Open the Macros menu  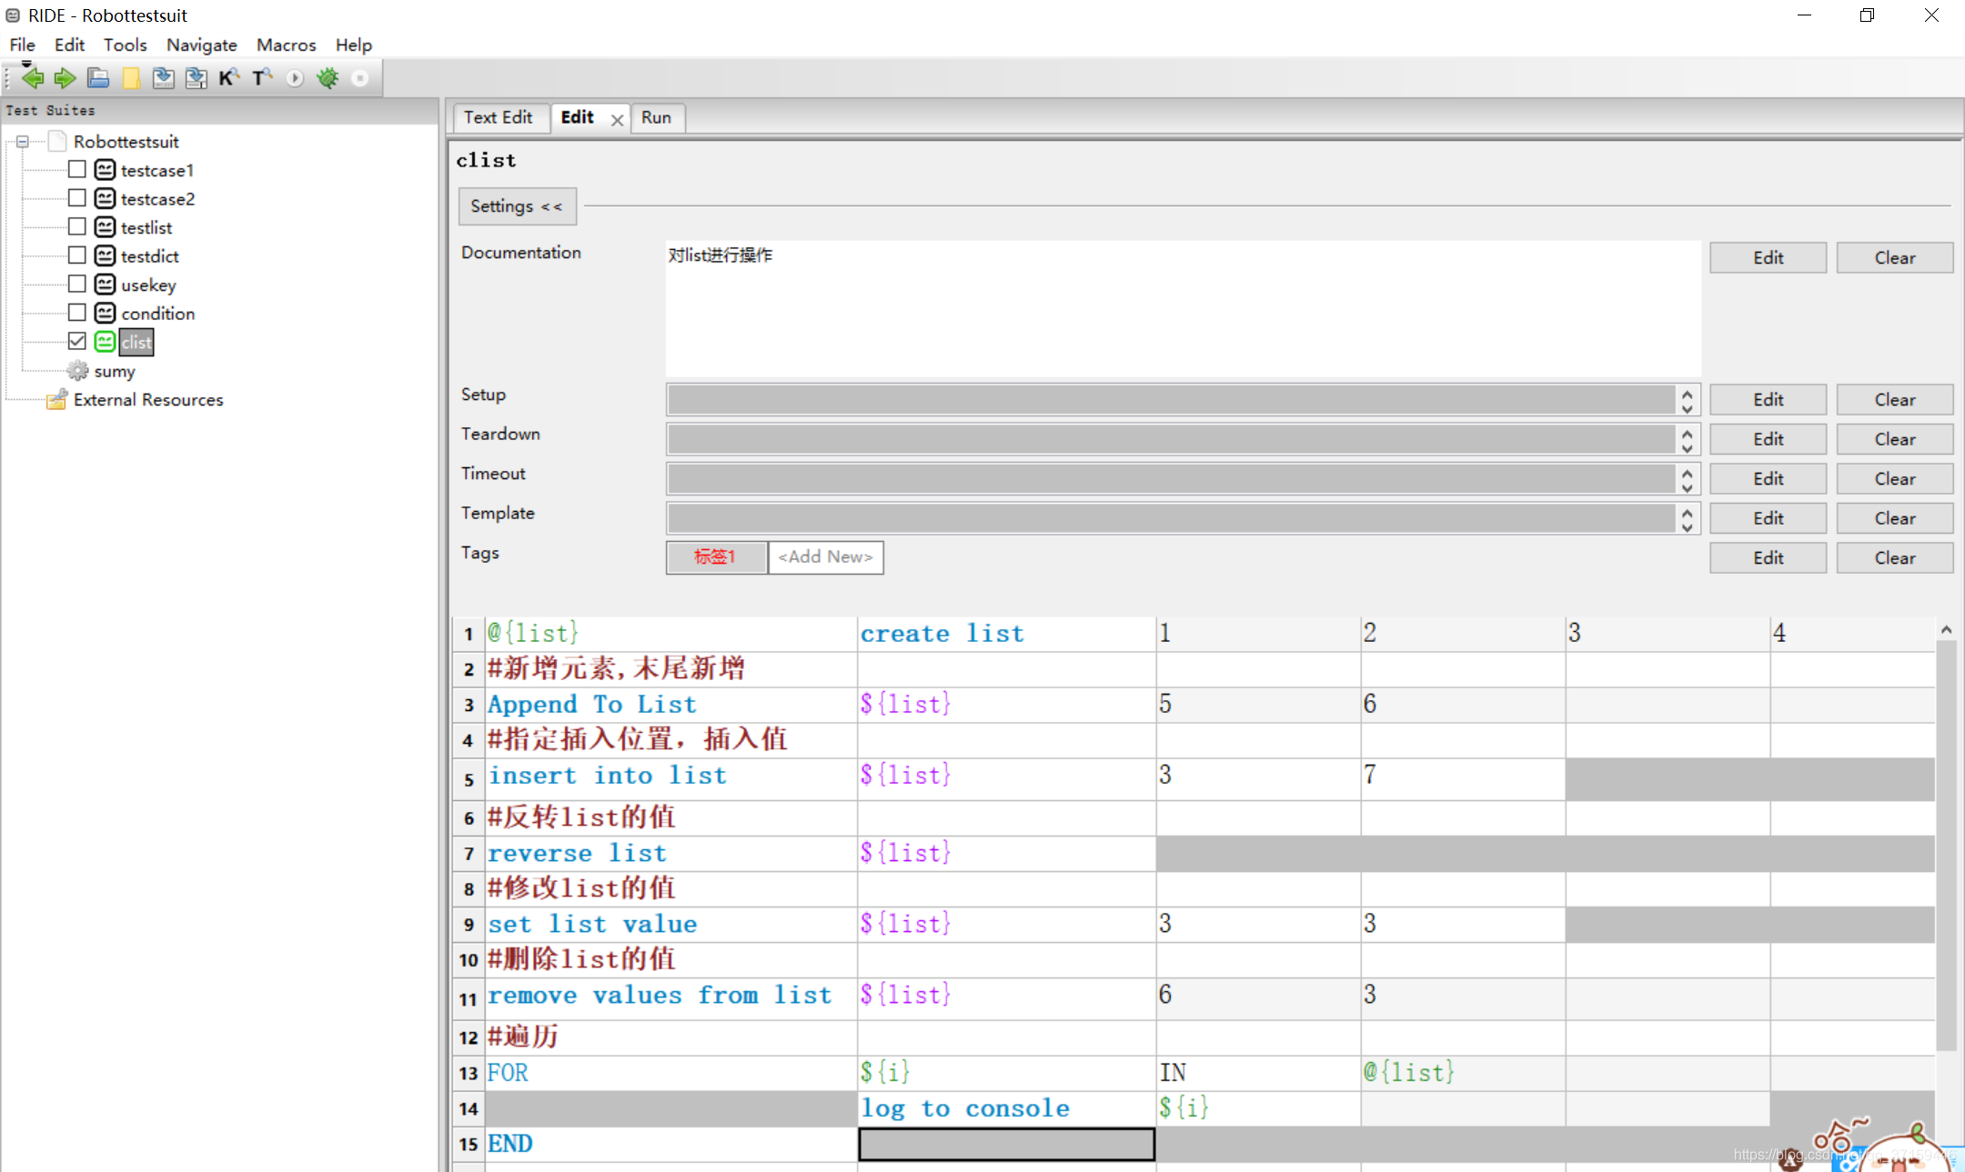coord(286,45)
